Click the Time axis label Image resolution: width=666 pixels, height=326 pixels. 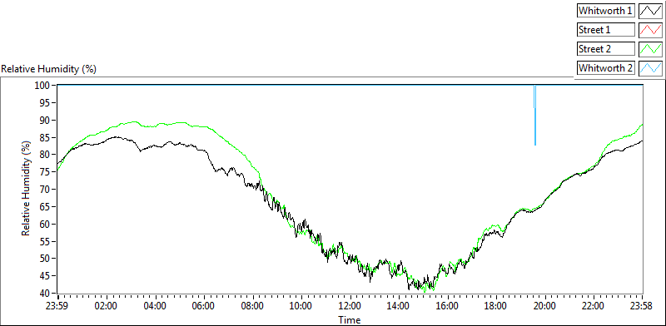tap(350, 320)
